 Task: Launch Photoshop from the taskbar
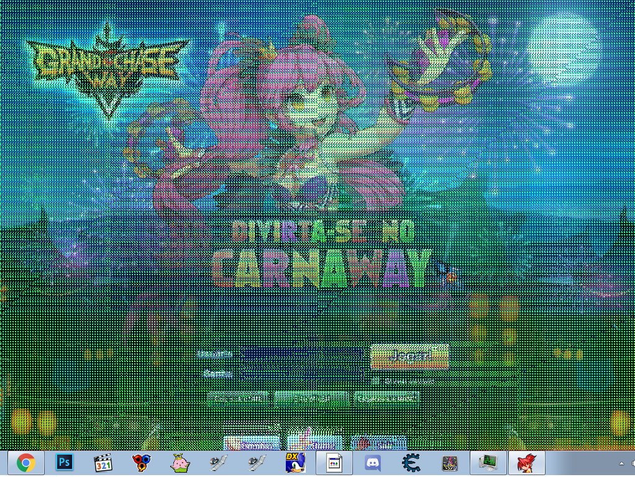(x=65, y=463)
